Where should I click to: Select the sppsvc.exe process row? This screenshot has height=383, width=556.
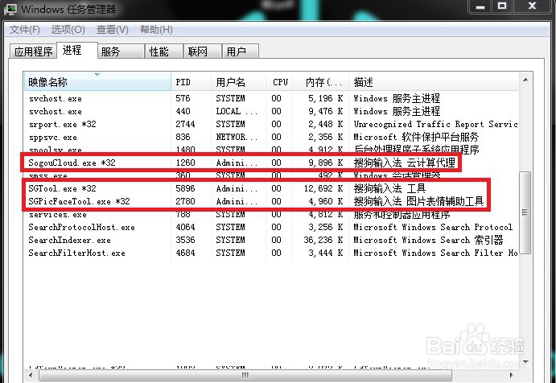pyautogui.click(x=271, y=137)
